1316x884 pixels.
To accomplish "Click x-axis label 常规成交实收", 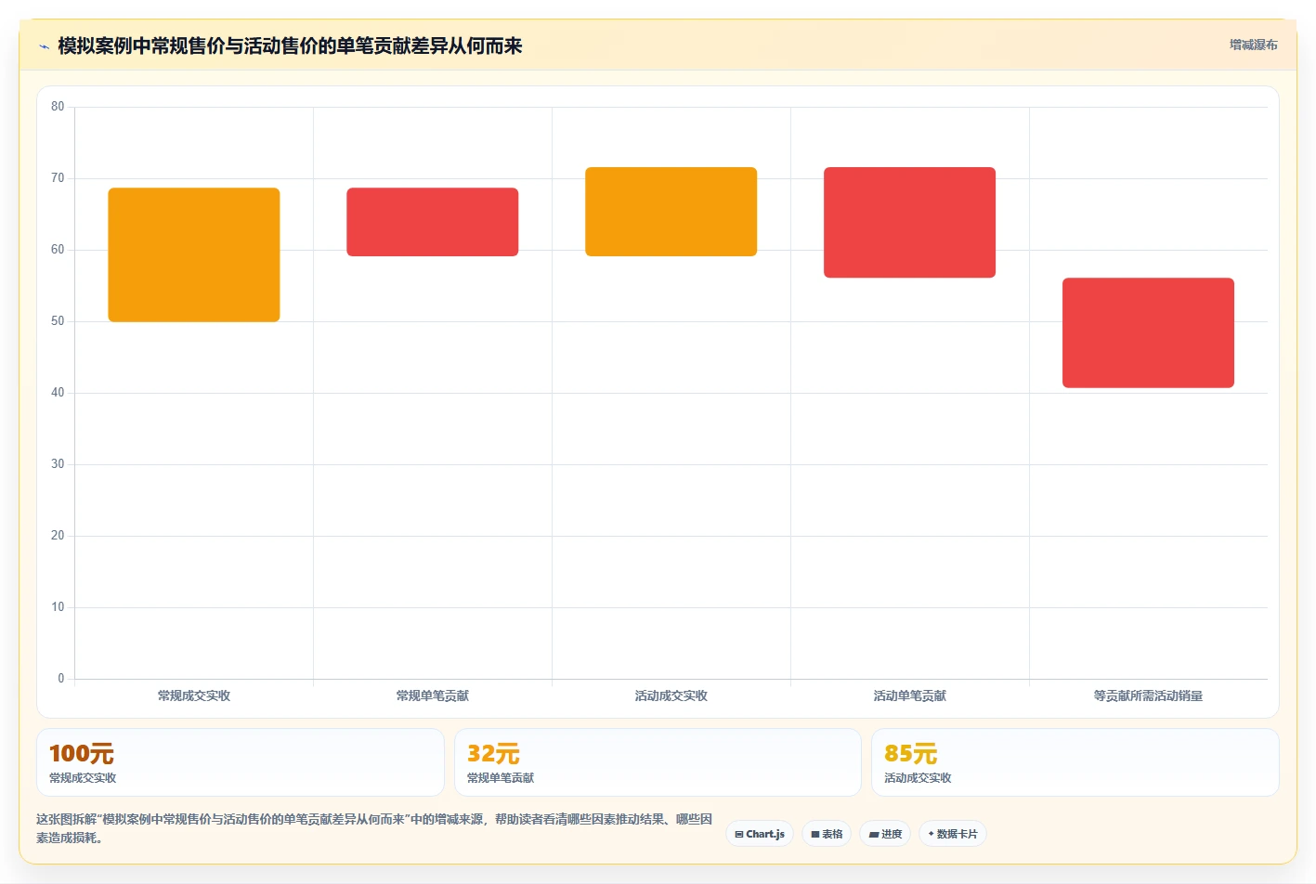I will coord(194,695).
